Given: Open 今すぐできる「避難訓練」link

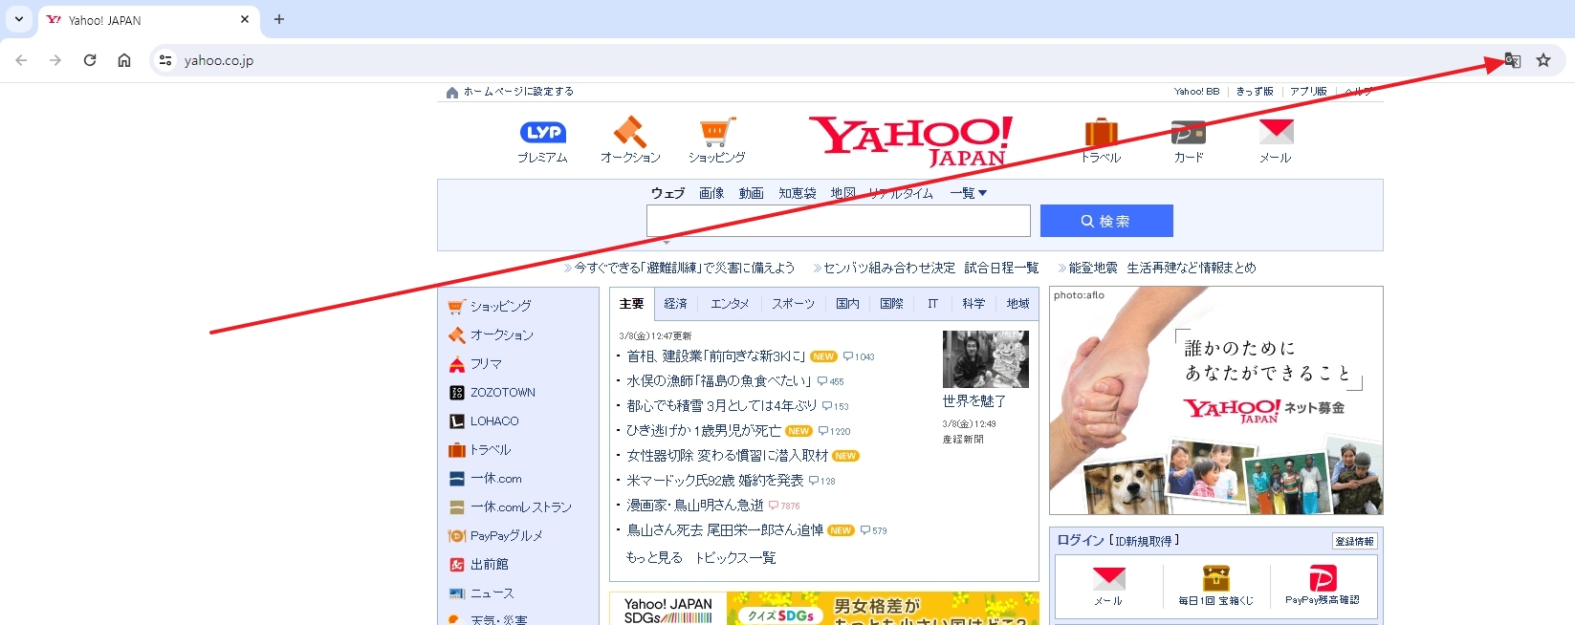Looking at the screenshot, I should coord(684,268).
